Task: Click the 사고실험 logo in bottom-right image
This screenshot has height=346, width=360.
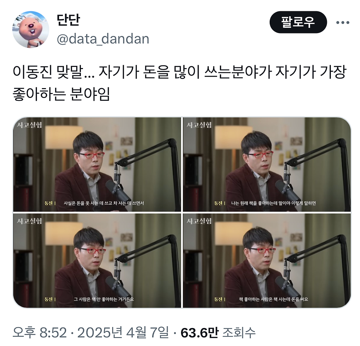Action: 199,221
